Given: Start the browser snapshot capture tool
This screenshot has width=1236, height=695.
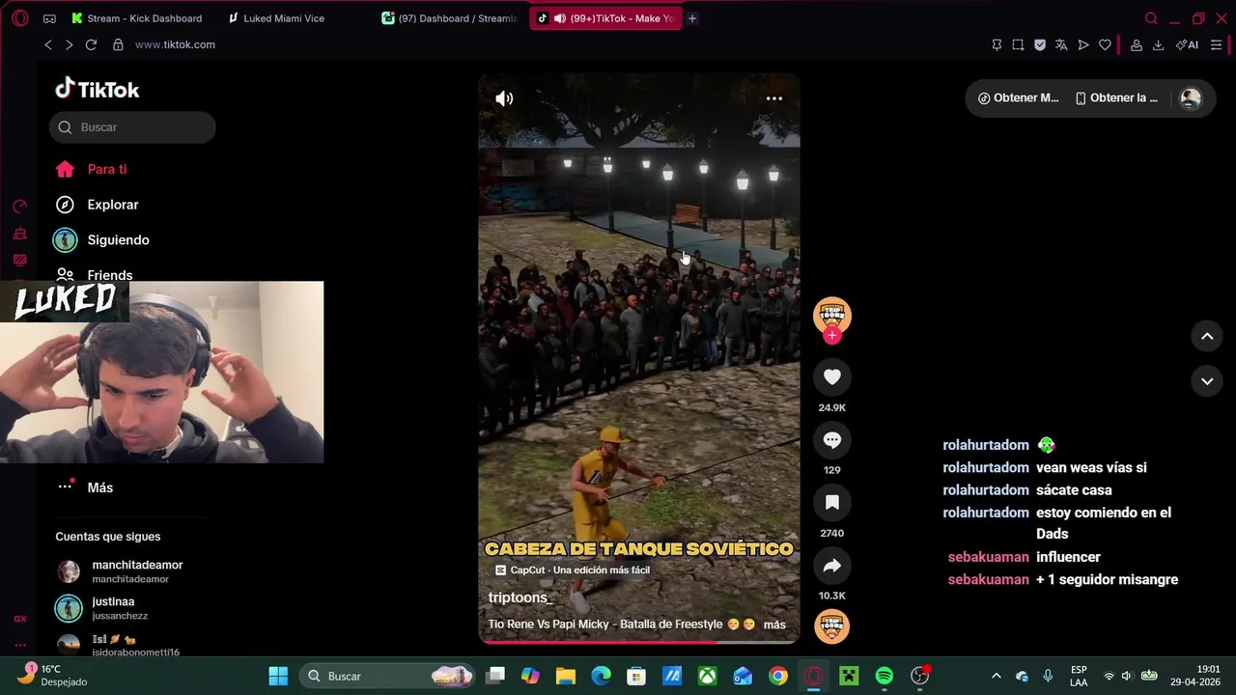Looking at the screenshot, I should point(1018,45).
